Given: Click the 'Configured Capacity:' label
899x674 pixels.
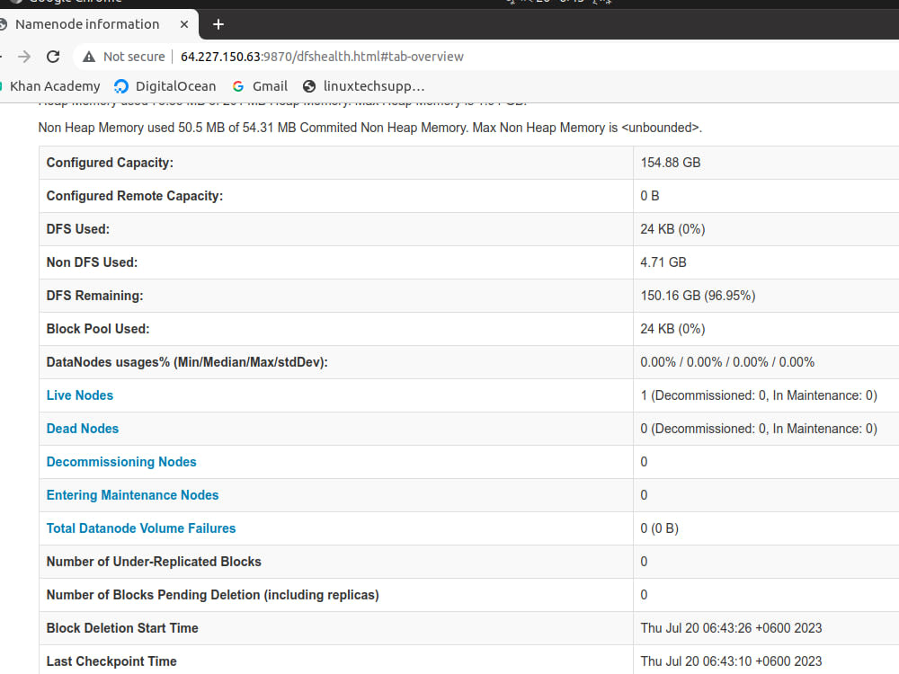Looking at the screenshot, I should 110,163.
